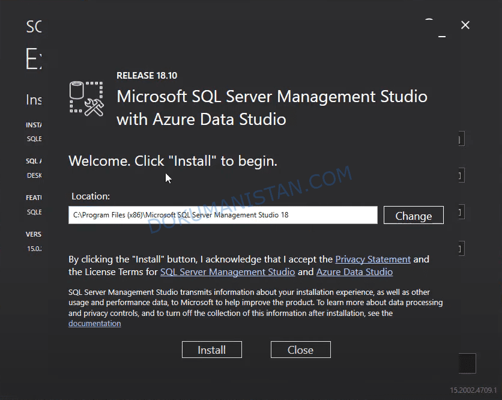
Task: Click the Location: label
Action: [91, 196]
